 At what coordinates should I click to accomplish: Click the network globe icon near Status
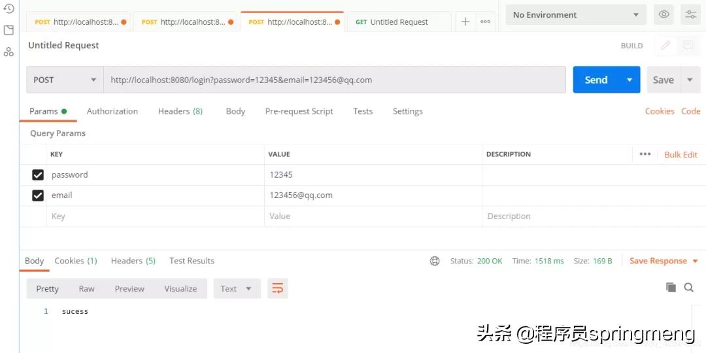(435, 261)
